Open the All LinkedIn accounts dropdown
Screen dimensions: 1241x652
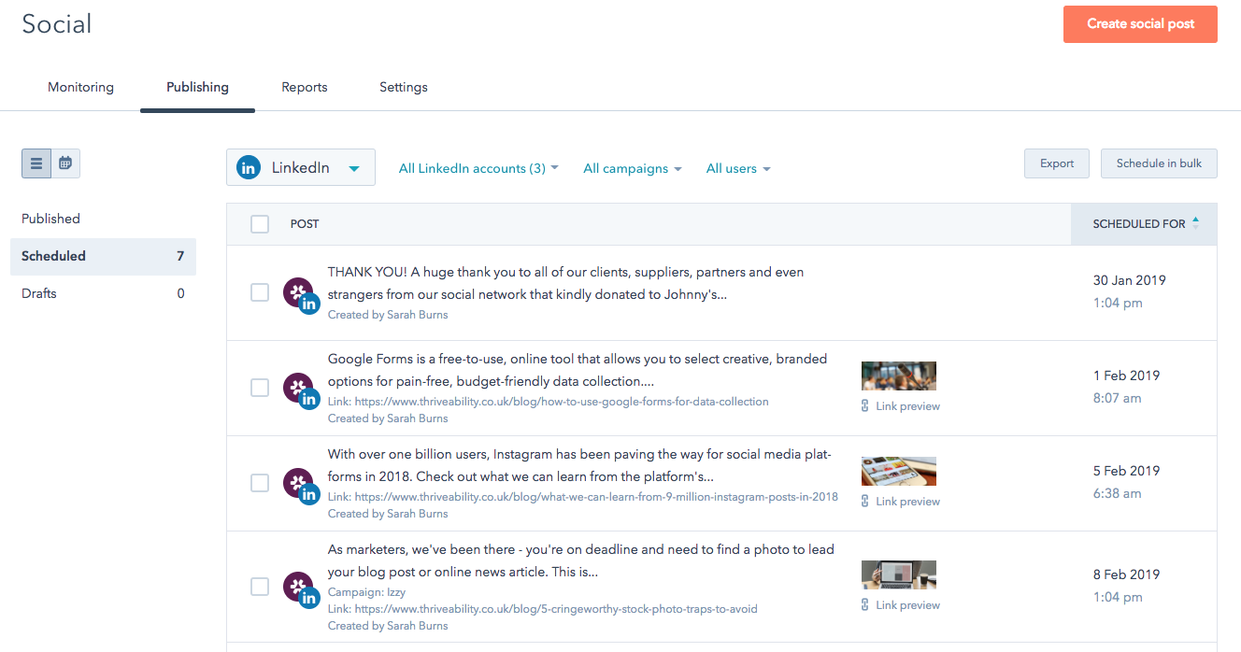point(478,168)
